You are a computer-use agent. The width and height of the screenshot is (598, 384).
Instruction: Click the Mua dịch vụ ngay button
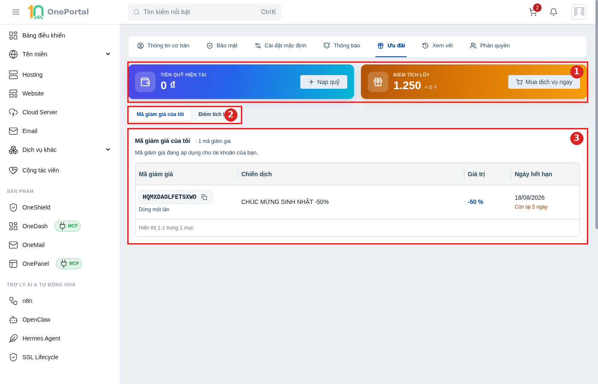click(x=544, y=82)
